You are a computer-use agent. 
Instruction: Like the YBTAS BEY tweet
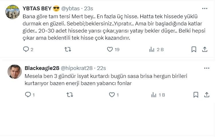pos(110,49)
